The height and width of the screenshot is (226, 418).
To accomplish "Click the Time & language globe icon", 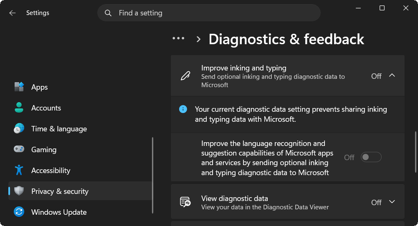I will [x=19, y=128].
